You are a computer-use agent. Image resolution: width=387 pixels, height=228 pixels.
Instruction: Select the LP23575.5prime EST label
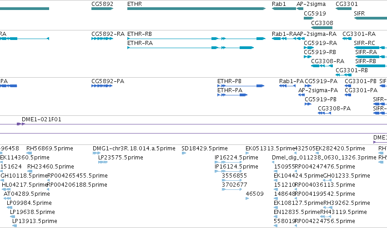pos(121,158)
